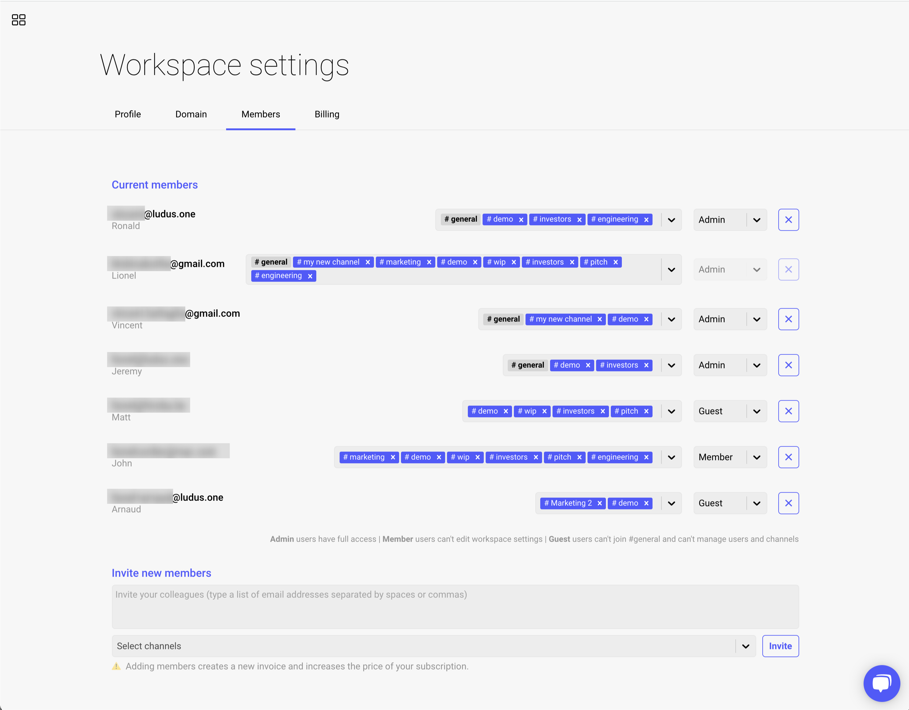Screen dimensions: 909x710
Task: Open the dashboard grid icon at top-left
Action: (18, 20)
